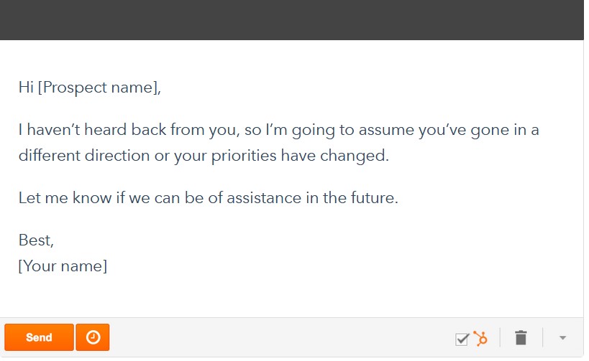Expand the more options dropdown arrow
The height and width of the screenshot is (361, 589).
(562, 338)
